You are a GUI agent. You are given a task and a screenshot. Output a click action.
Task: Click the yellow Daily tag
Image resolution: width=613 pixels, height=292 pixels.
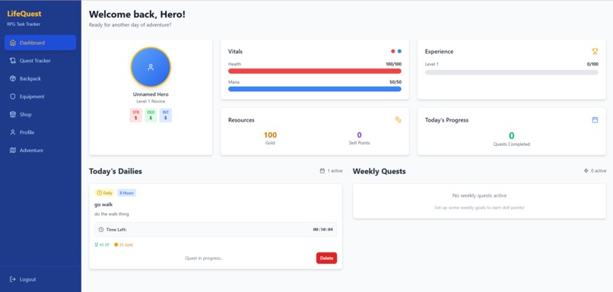104,192
